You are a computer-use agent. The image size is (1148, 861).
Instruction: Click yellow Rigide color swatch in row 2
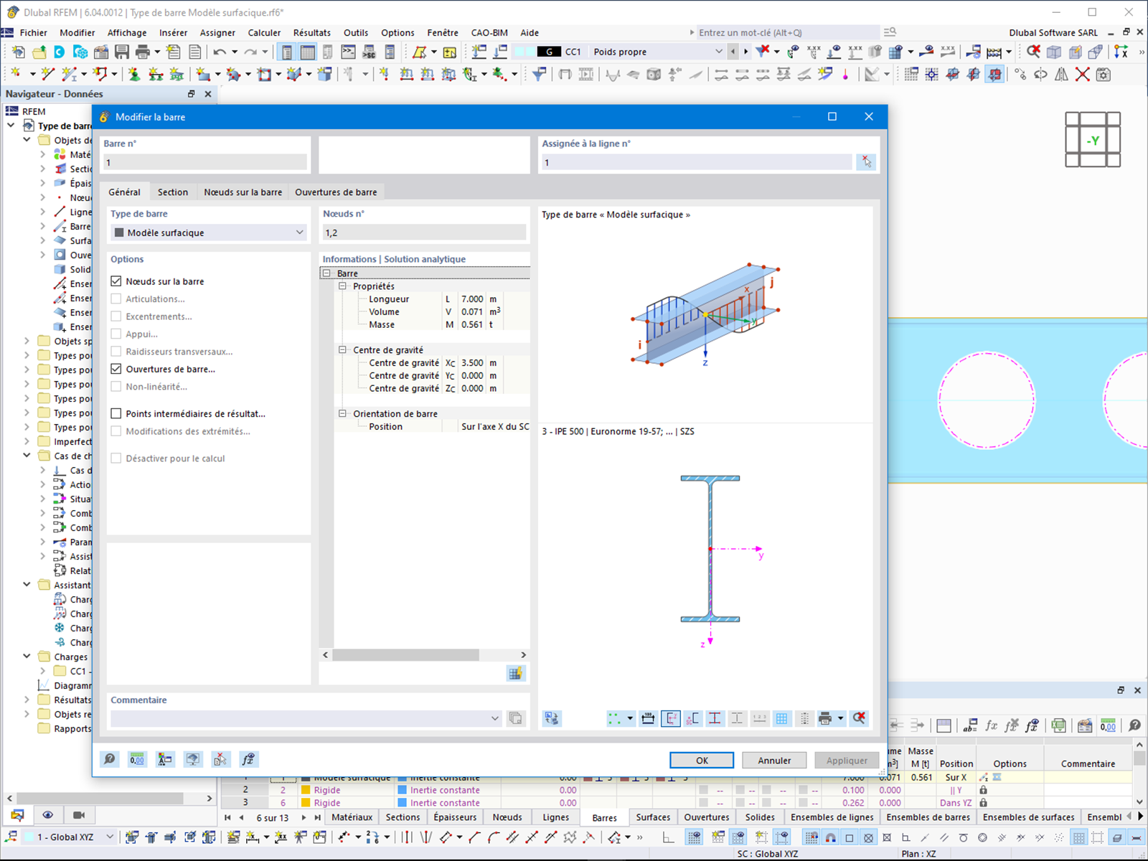[x=305, y=790]
